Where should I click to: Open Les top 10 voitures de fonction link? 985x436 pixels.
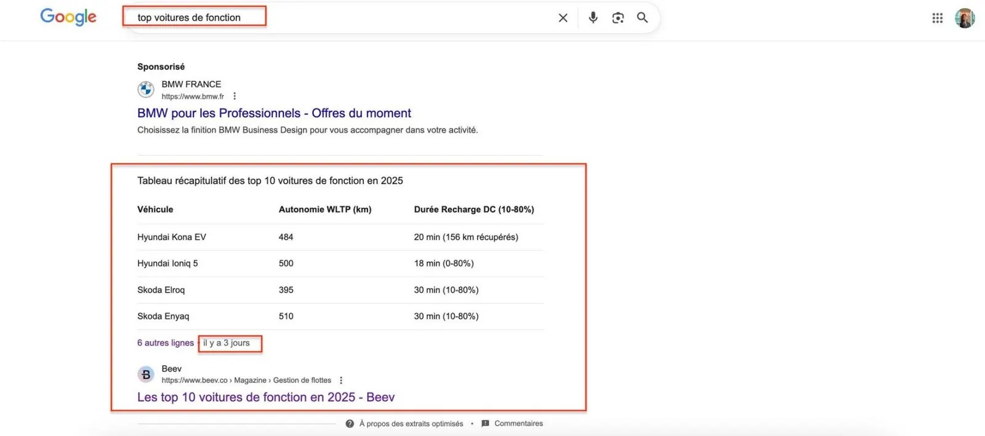pyautogui.click(x=266, y=397)
